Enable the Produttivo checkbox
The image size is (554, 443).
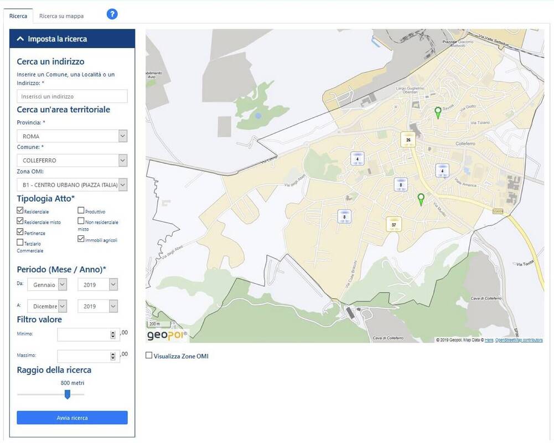[81, 210]
